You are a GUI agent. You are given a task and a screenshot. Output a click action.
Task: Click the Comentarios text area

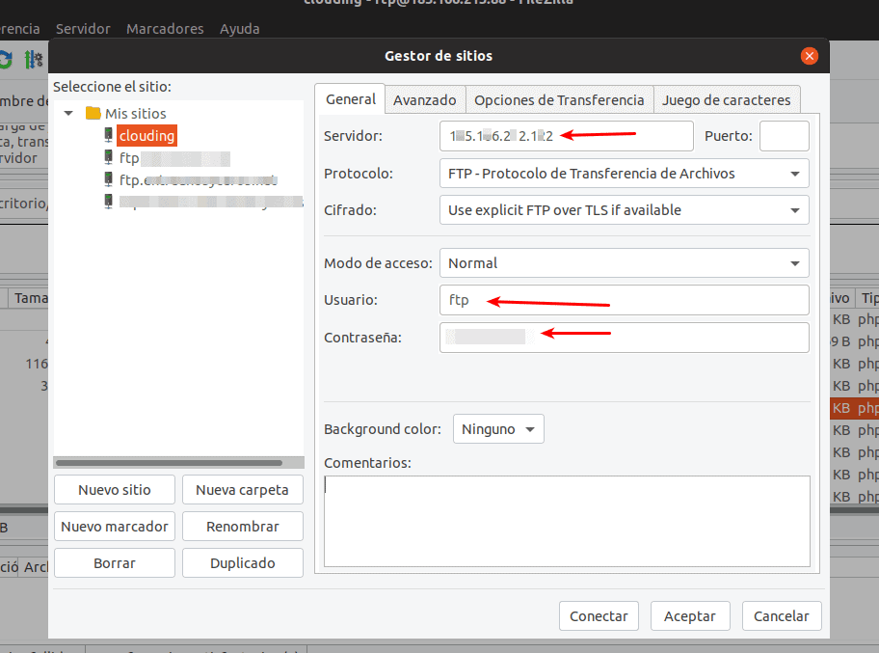point(567,521)
